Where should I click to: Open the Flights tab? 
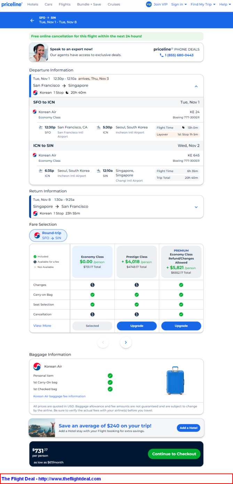click(65, 5)
